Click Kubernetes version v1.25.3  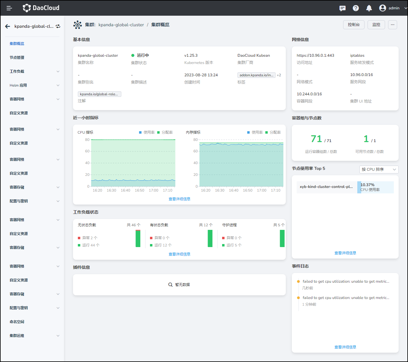coord(191,56)
